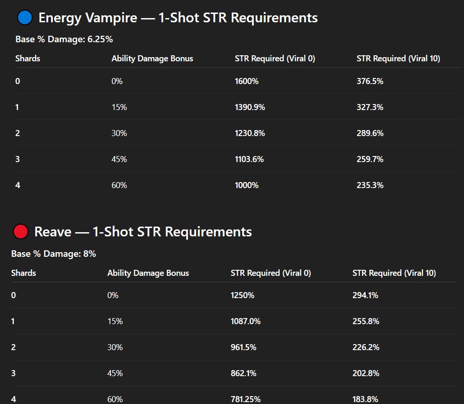The image size is (464, 404).
Task: Click shard count '4' in the 1000% row
Action: pyautogui.click(x=18, y=185)
